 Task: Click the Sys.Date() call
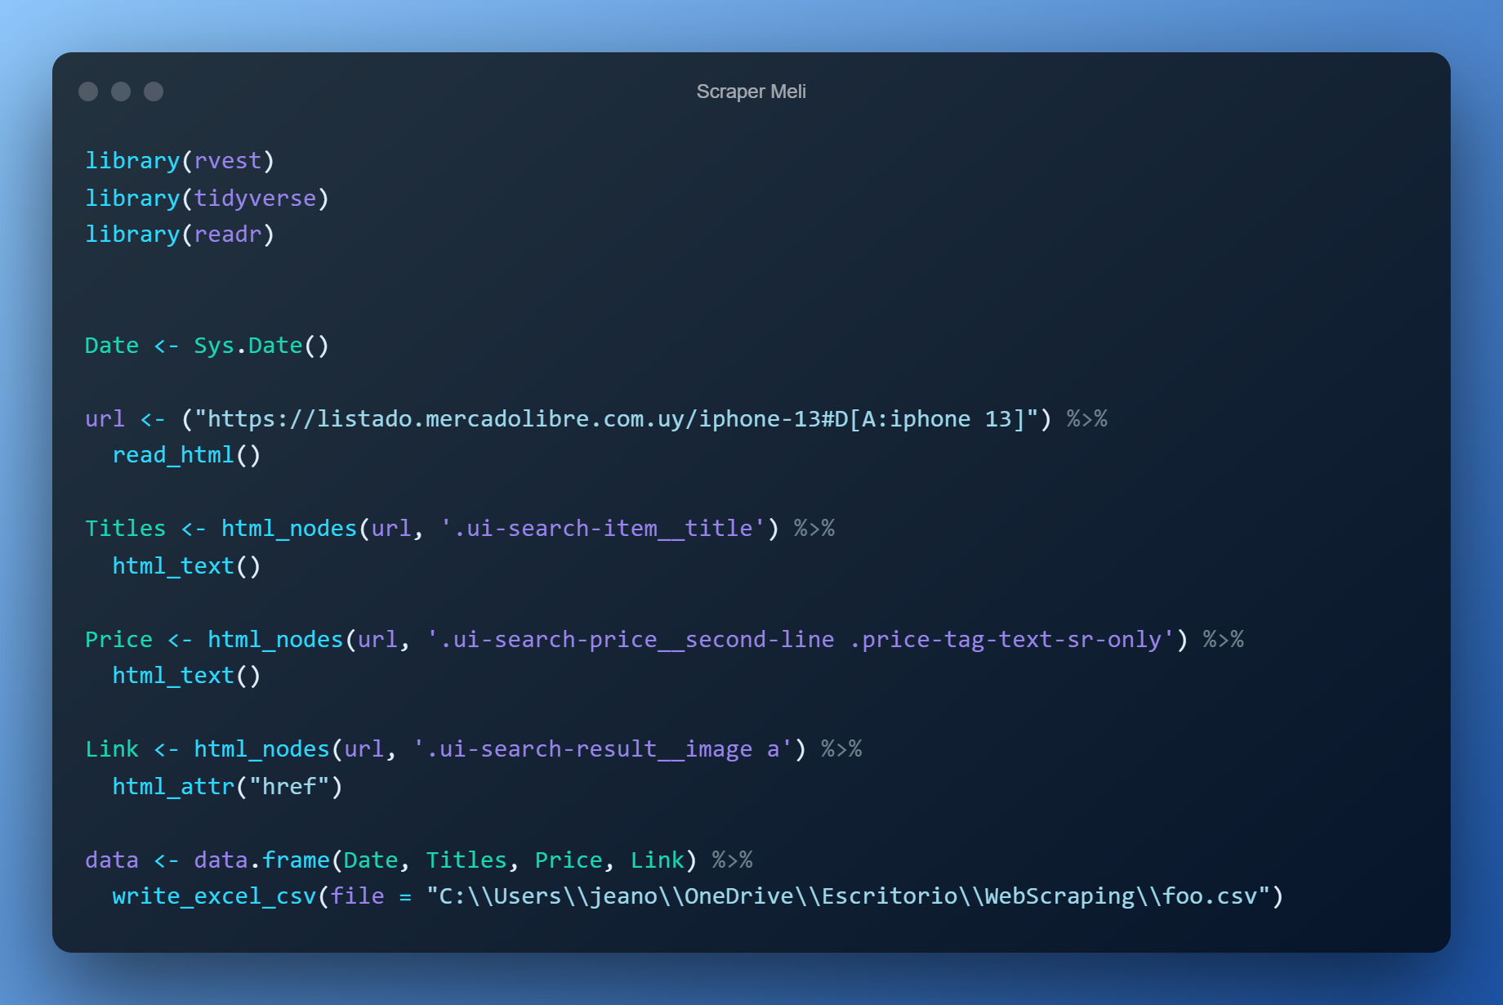(x=261, y=345)
